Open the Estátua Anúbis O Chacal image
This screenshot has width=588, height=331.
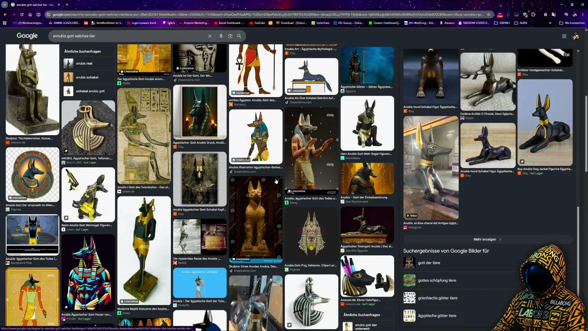488,81
